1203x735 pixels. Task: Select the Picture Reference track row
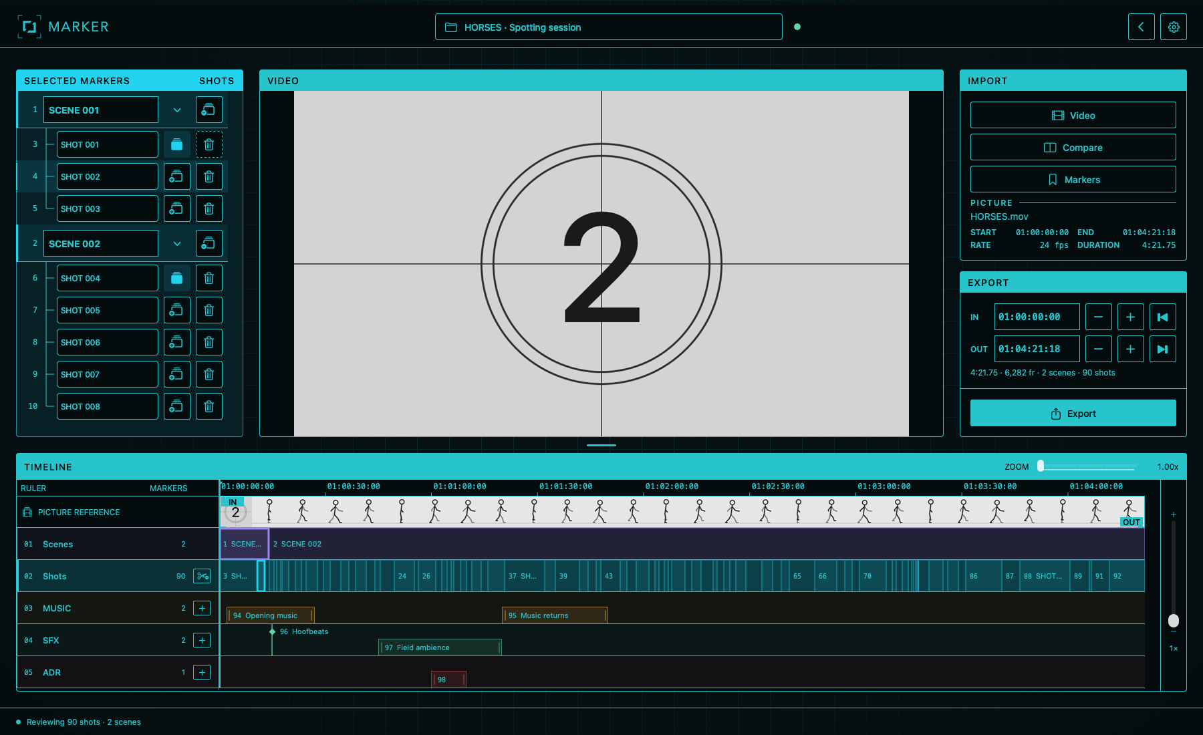pyautogui.click(x=118, y=512)
